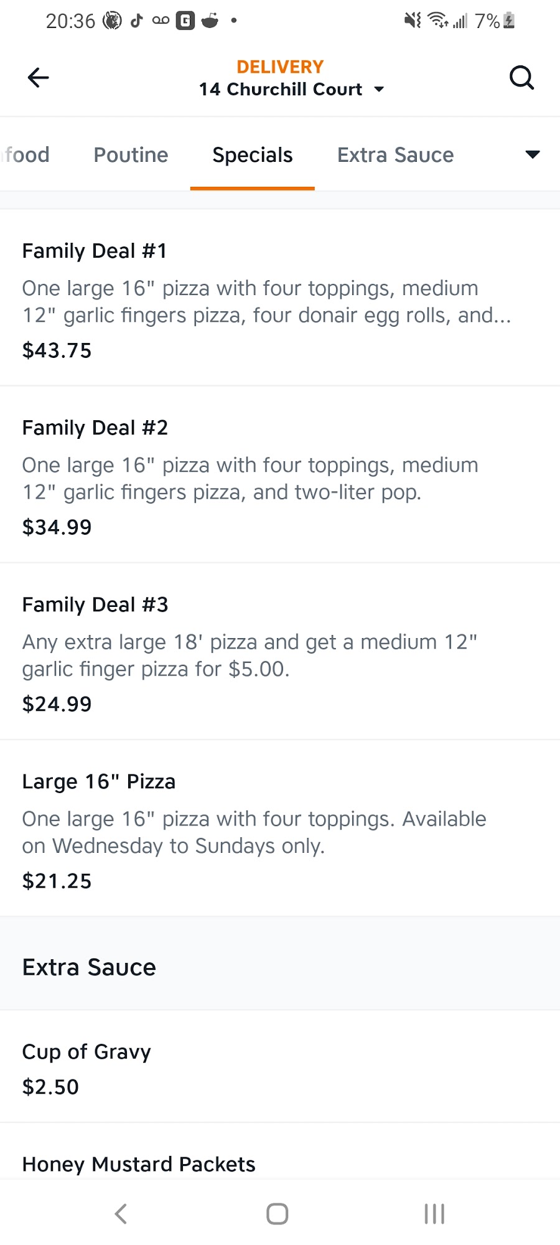Open Android recent apps button

pyautogui.click(x=434, y=1213)
